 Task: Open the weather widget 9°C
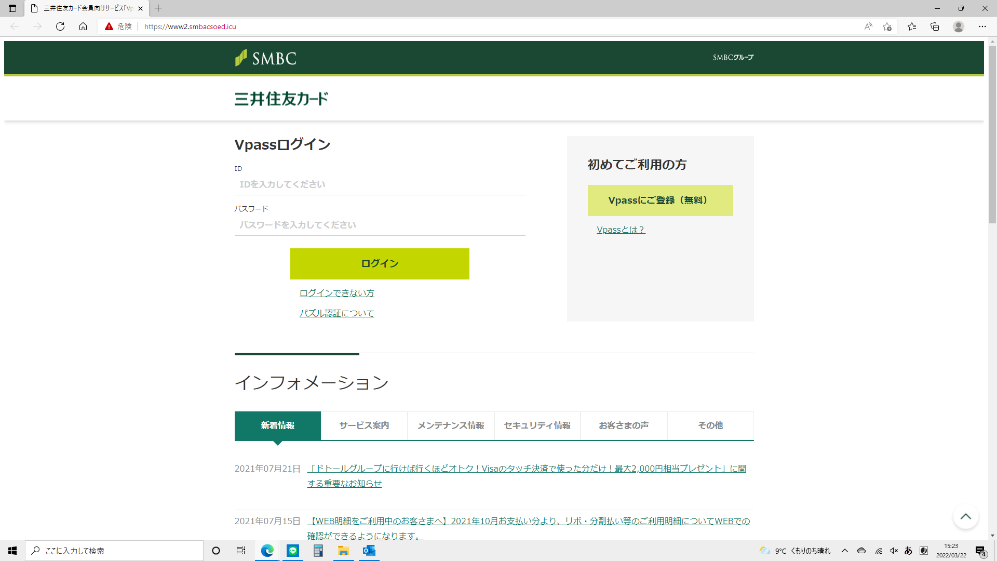pyautogui.click(x=795, y=551)
